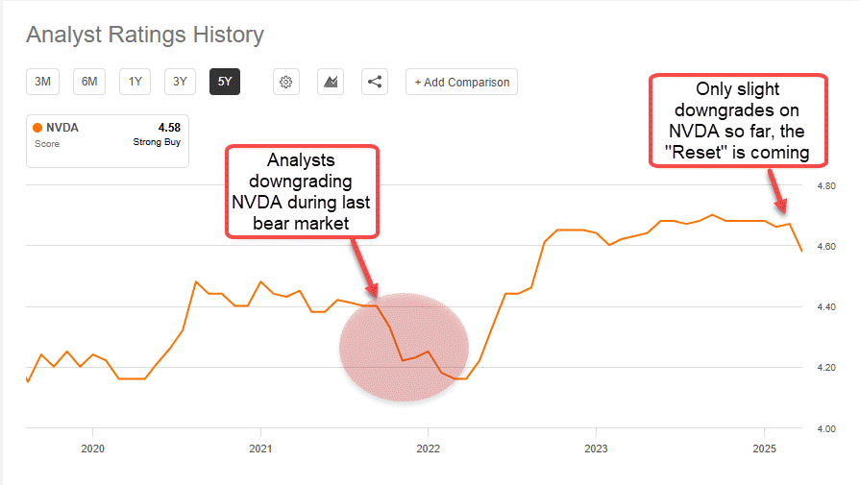Switch to the 1Y time range
Image resolution: width=860 pixels, height=485 pixels.
click(x=135, y=83)
